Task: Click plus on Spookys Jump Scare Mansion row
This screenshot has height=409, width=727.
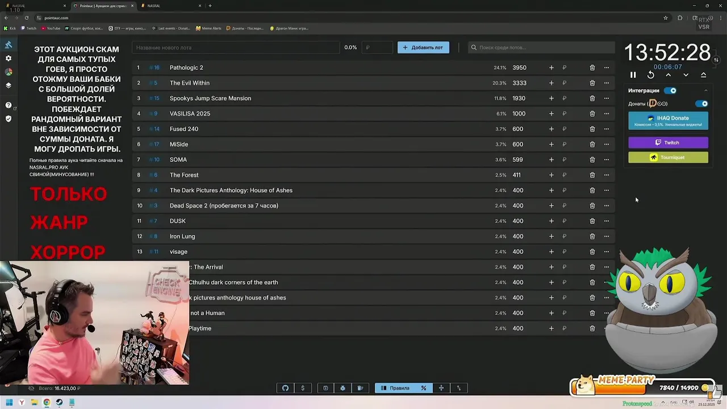Action: pyautogui.click(x=551, y=98)
